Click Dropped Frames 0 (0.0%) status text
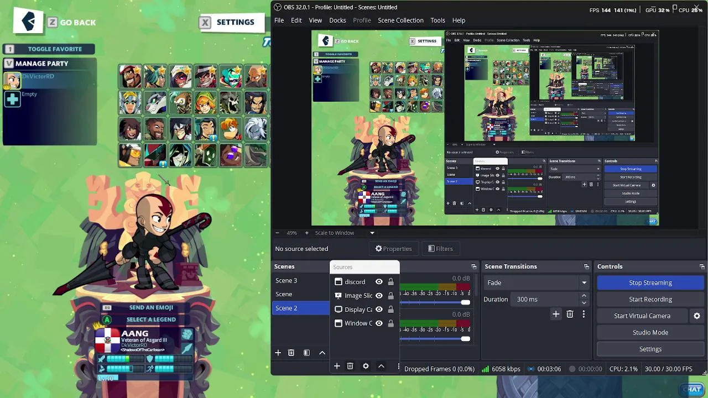Viewport: 708px width, 398px height. 439,369
